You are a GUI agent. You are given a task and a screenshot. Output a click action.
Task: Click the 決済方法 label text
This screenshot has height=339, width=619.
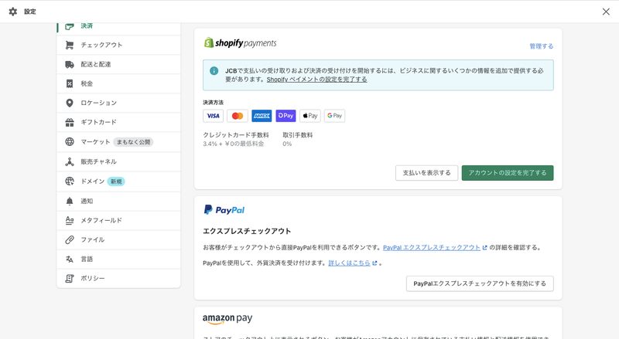[x=214, y=102]
